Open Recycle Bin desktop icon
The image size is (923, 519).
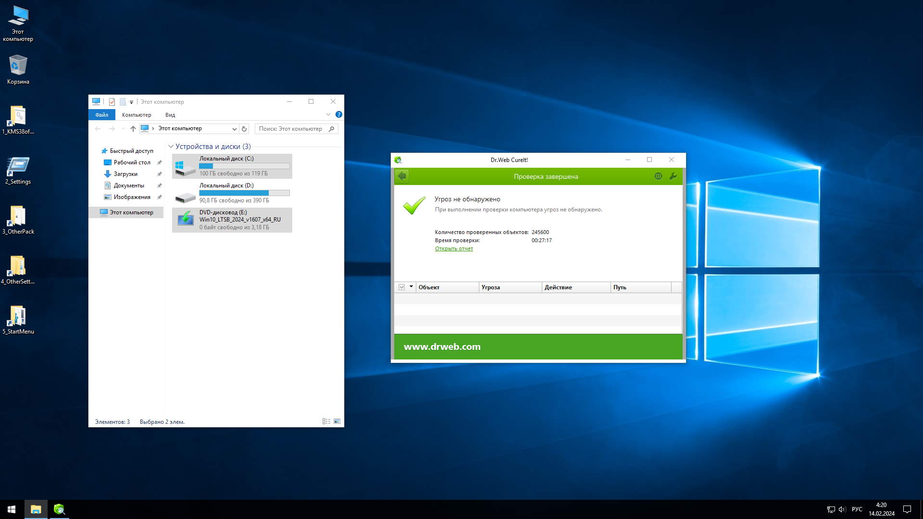[18, 70]
